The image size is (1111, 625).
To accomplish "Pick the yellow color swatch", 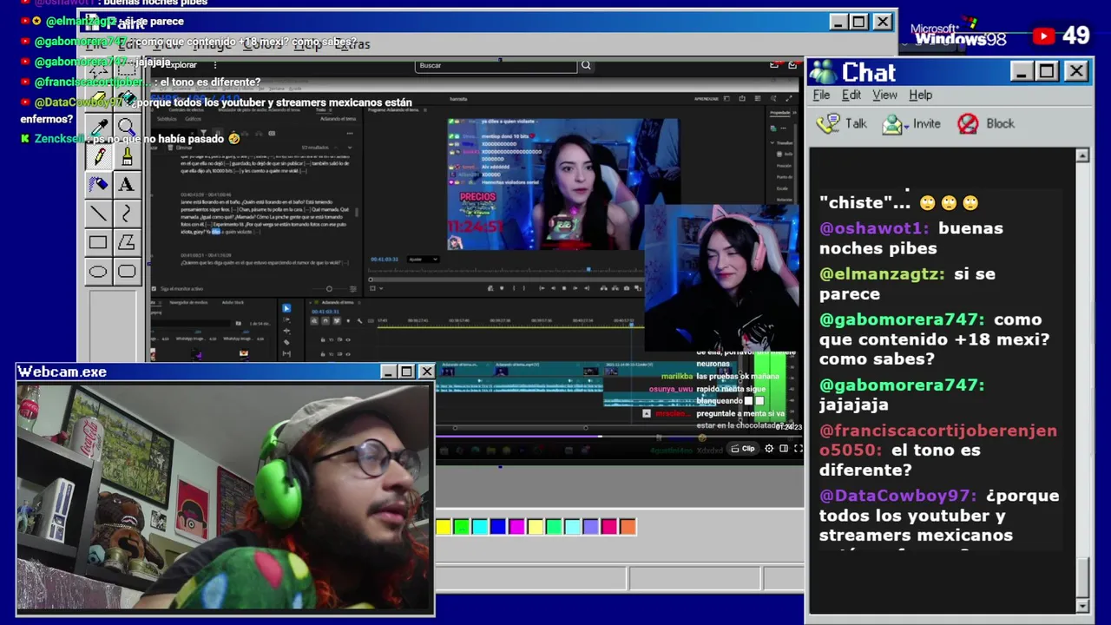I will tap(444, 527).
